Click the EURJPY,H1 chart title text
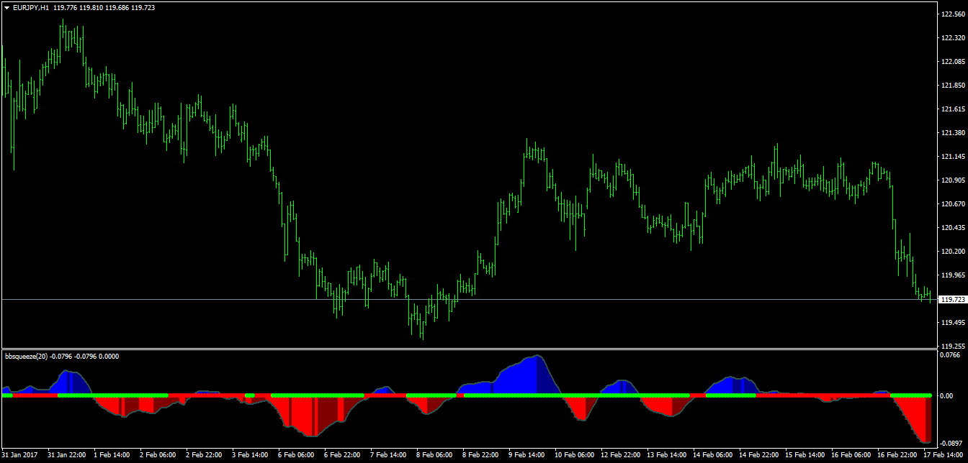968x463 pixels. pos(31,7)
